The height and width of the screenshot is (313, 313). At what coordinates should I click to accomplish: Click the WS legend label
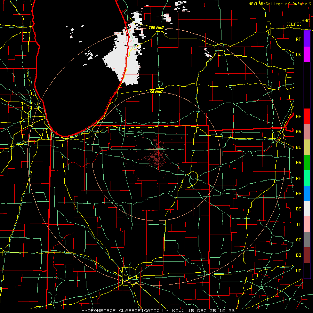(x=298, y=193)
